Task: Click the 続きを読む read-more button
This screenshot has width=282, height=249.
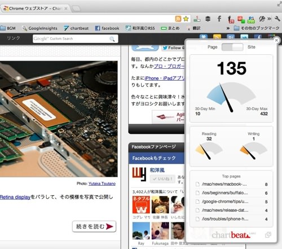Action: 94,226
